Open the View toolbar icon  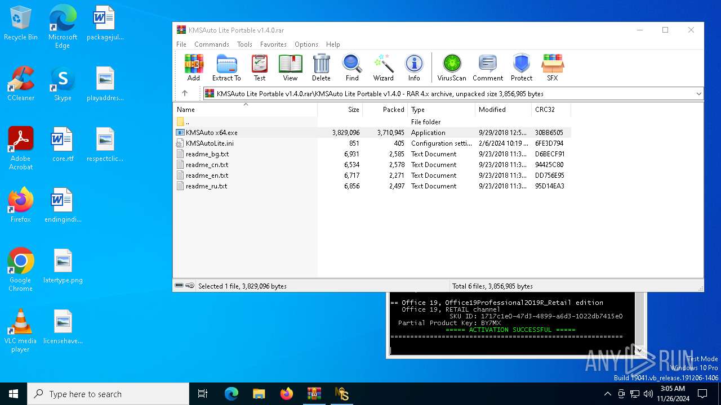click(290, 67)
